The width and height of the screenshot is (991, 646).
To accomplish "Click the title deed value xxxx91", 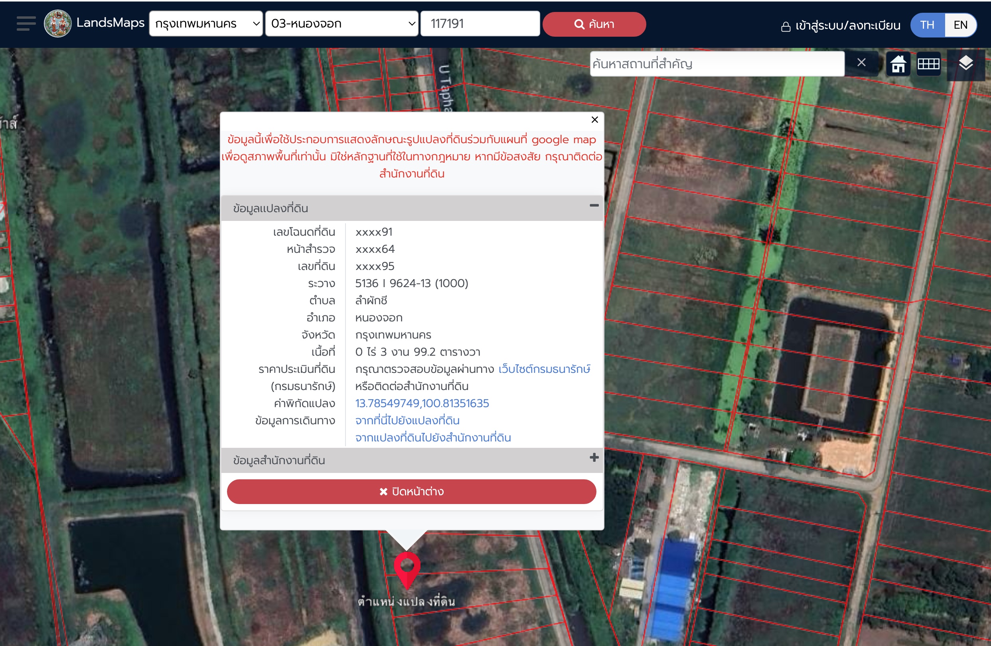I will [373, 232].
